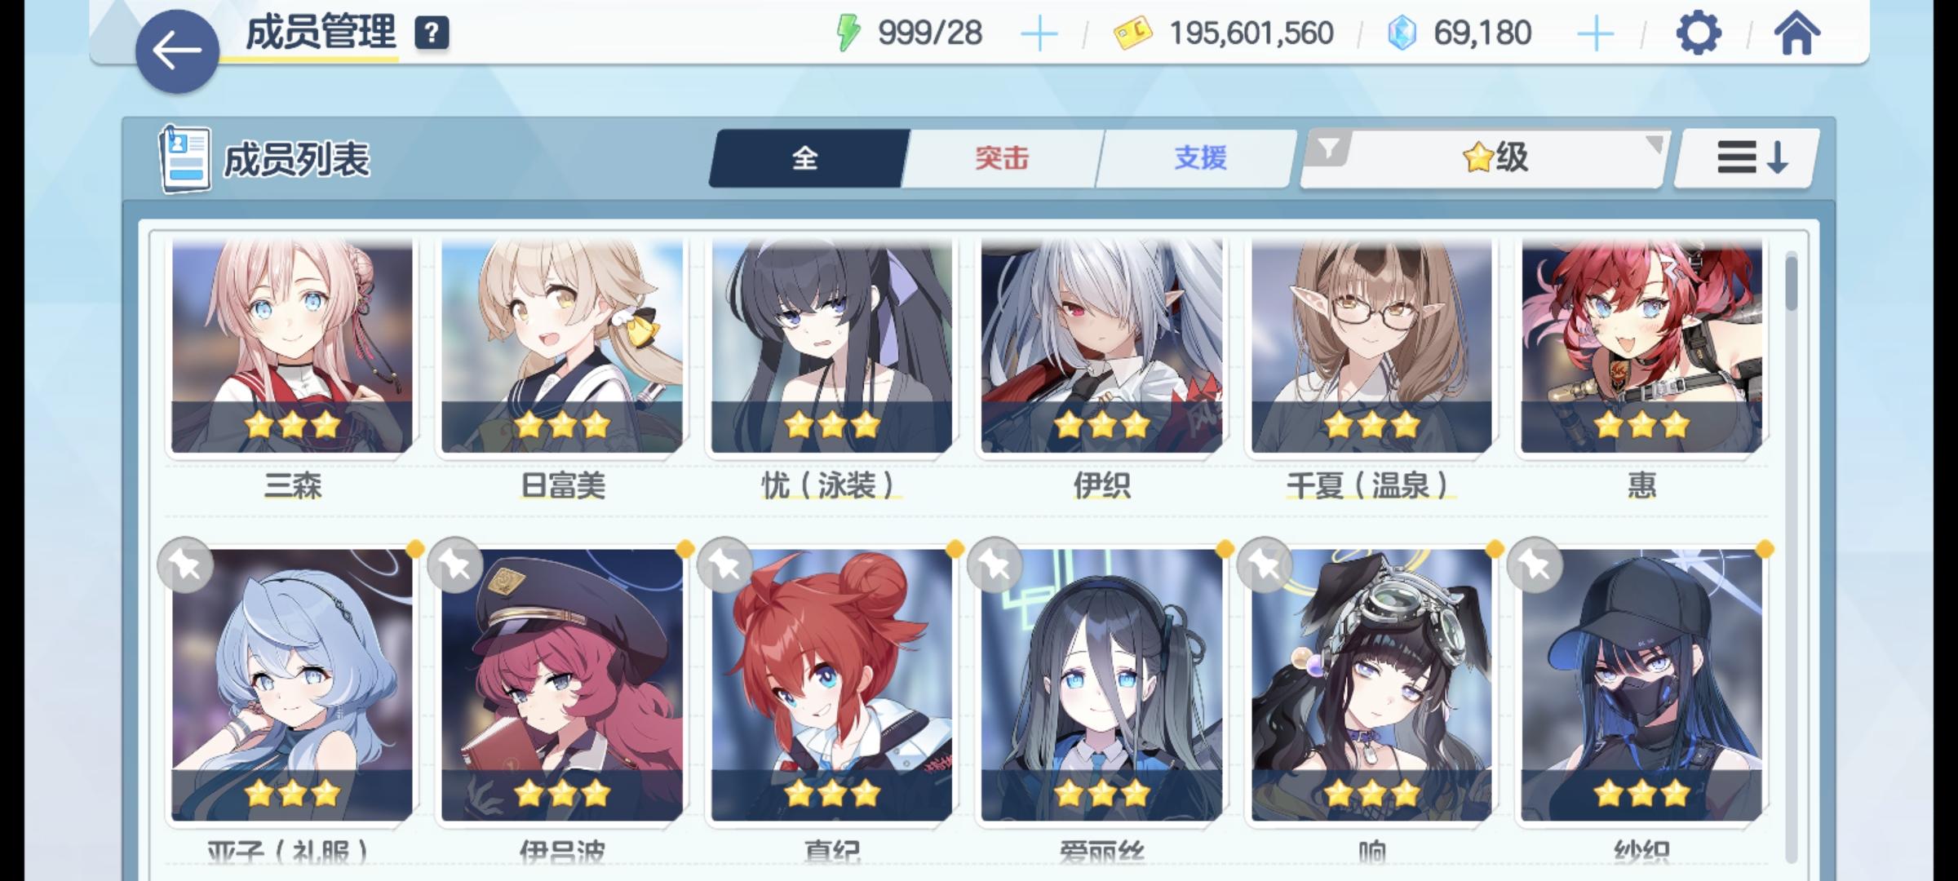Return home via the house icon
This screenshot has height=881, width=1958.
(x=1796, y=33)
